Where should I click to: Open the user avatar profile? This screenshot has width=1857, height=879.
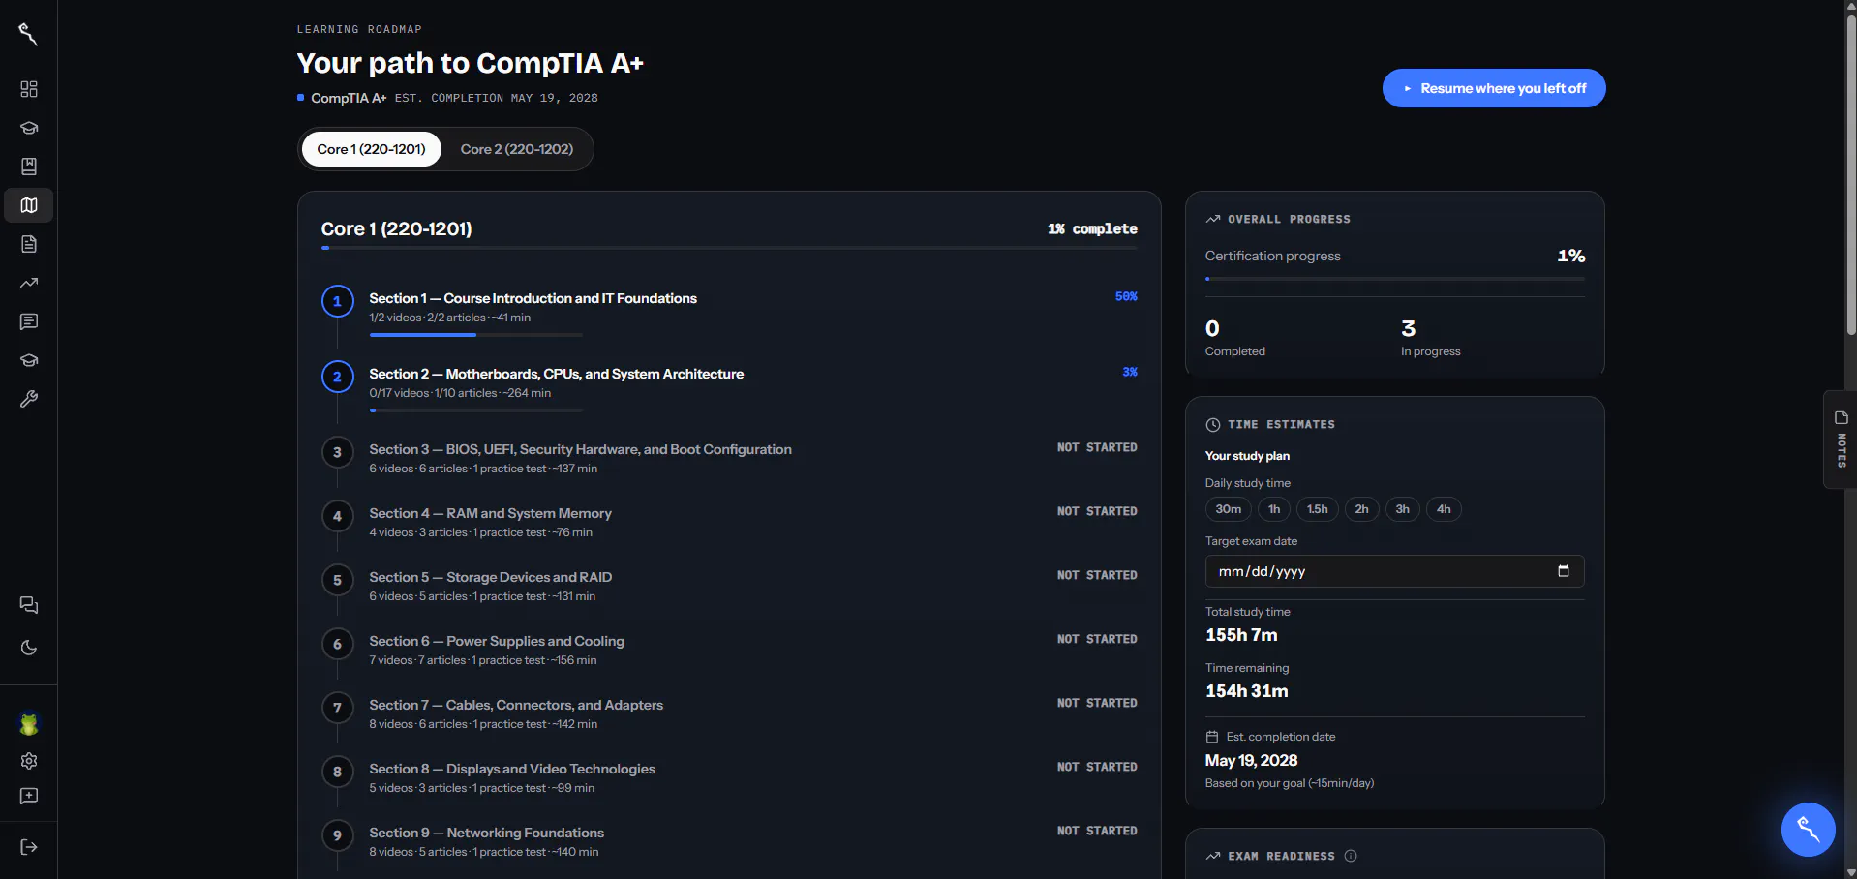tap(29, 724)
